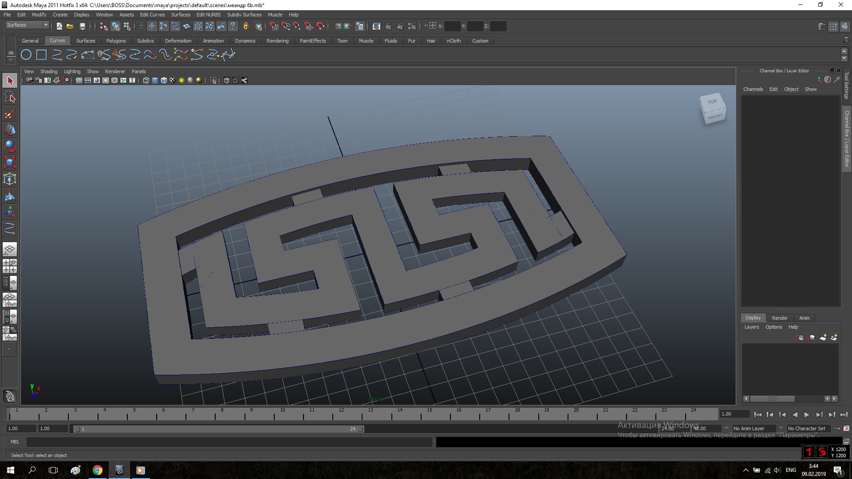Click the layer editor horizontal scrollbar

pyautogui.click(x=772, y=399)
